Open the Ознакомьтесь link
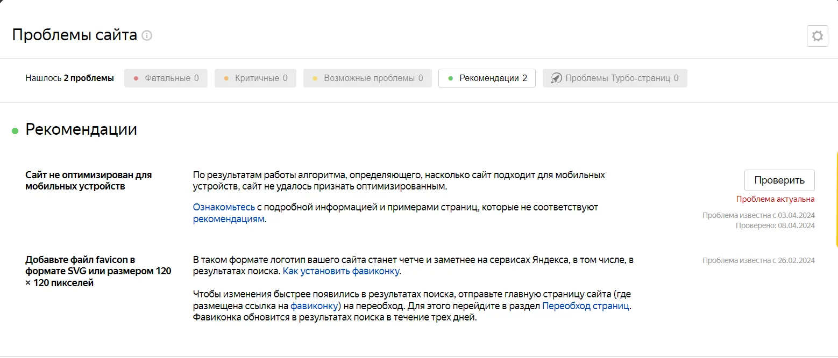 [224, 207]
